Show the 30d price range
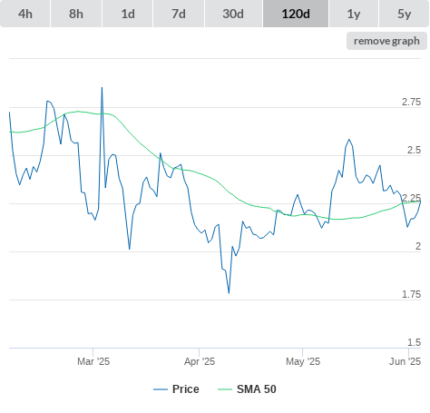Image resolution: width=430 pixels, height=413 pixels. (233, 14)
